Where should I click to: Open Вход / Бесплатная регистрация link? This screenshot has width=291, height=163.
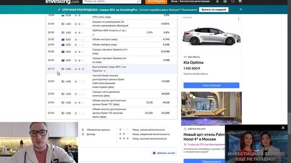click(190, 1)
